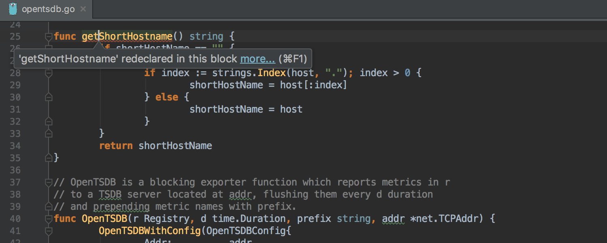This screenshot has height=243, width=607.
Task: Click the getShortHostname function name with error underline
Action: click(x=127, y=36)
